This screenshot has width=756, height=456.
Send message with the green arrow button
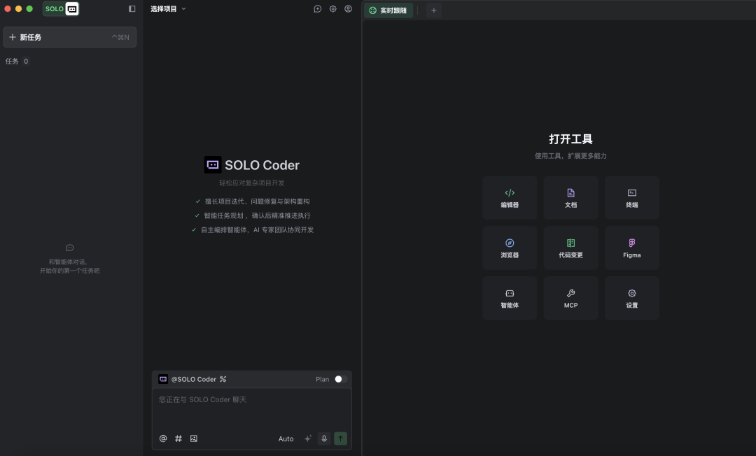point(340,439)
